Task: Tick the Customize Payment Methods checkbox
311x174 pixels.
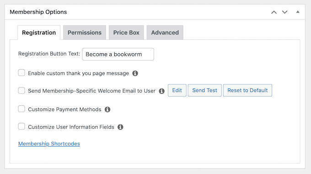Action: tap(21, 108)
